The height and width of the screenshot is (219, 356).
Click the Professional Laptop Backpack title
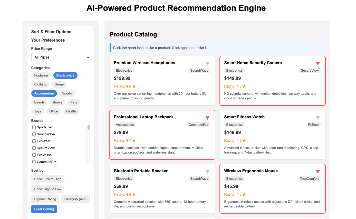(144, 117)
